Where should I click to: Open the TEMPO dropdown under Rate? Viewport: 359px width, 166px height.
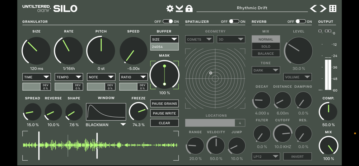(69, 77)
